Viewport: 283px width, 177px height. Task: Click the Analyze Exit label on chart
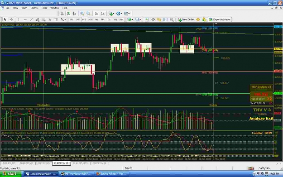261,119
